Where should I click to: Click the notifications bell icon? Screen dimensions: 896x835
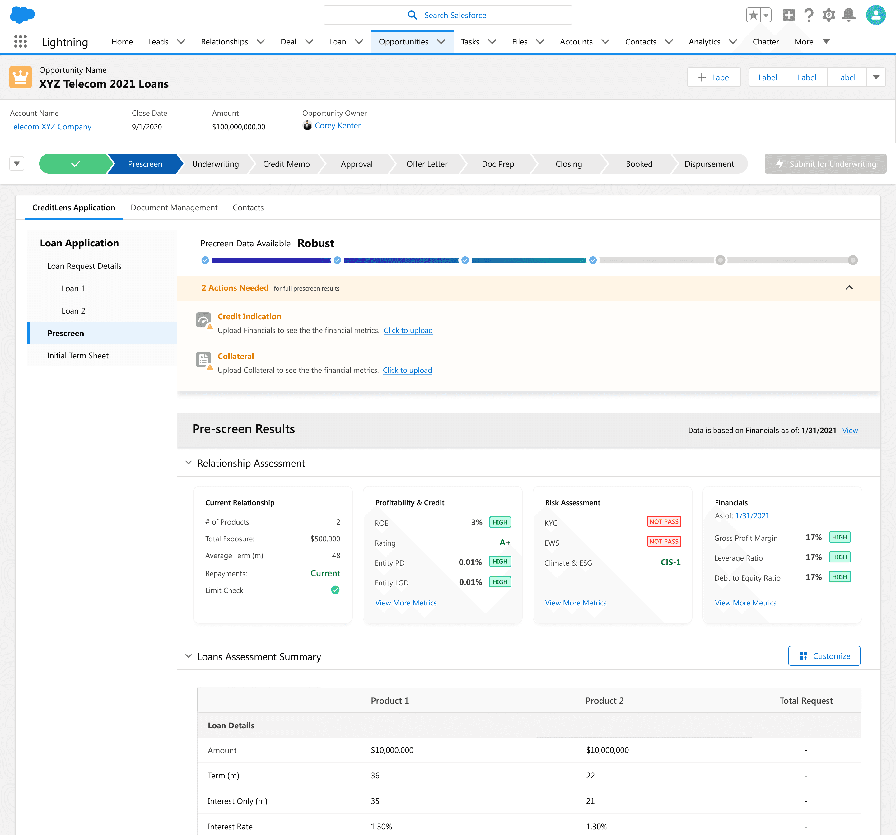tap(849, 15)
